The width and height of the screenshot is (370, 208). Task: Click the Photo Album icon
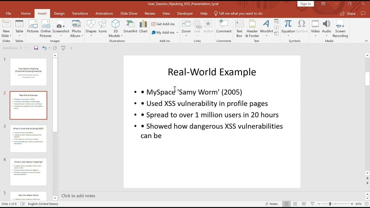click(76, 24)
